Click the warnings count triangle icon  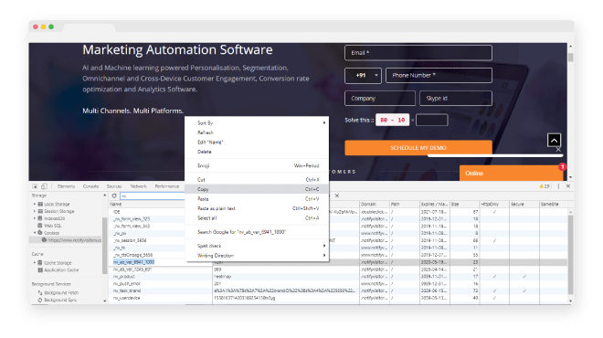[542, 186]
